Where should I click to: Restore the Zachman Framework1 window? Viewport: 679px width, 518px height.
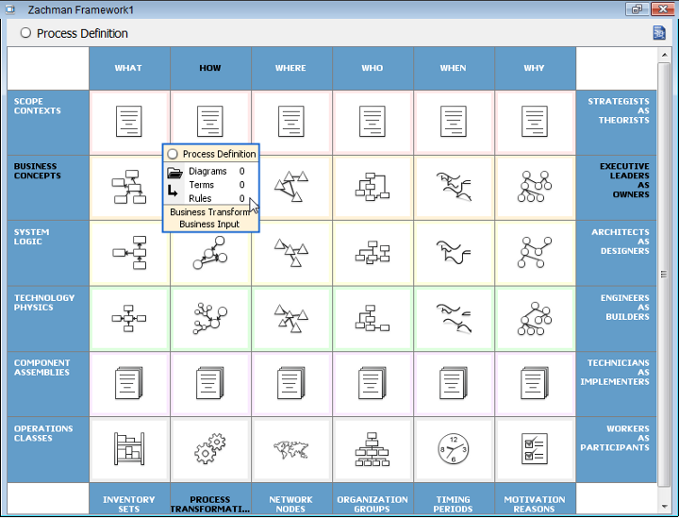tap(637, 9)
